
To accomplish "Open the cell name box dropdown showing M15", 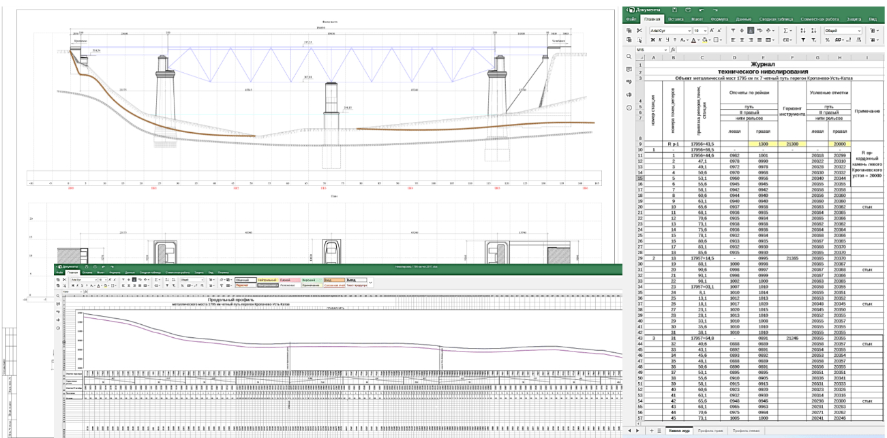I will click(666, 50).
